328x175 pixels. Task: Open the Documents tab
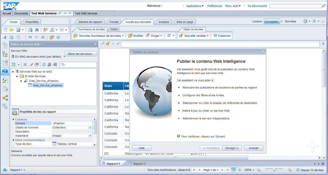click(x=21, y=13)
